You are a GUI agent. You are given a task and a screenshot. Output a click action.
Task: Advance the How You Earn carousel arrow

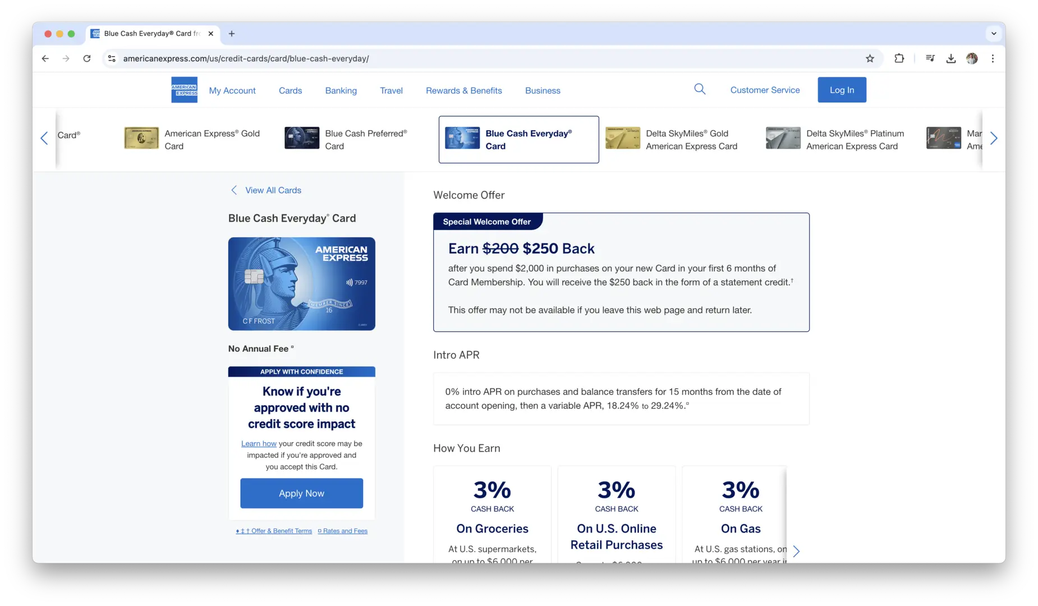[796, 552]
